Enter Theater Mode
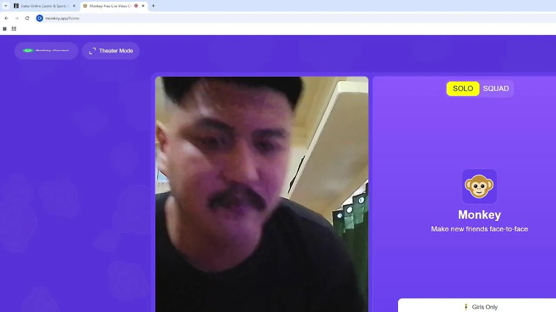556x312 pixels. coord(111,51)
